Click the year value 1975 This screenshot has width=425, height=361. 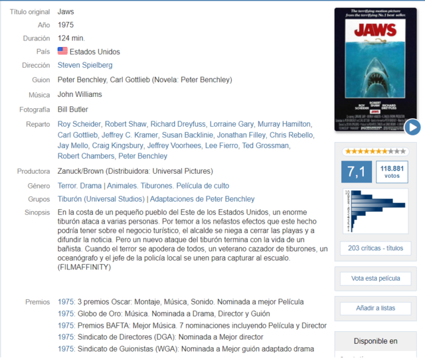66,25
